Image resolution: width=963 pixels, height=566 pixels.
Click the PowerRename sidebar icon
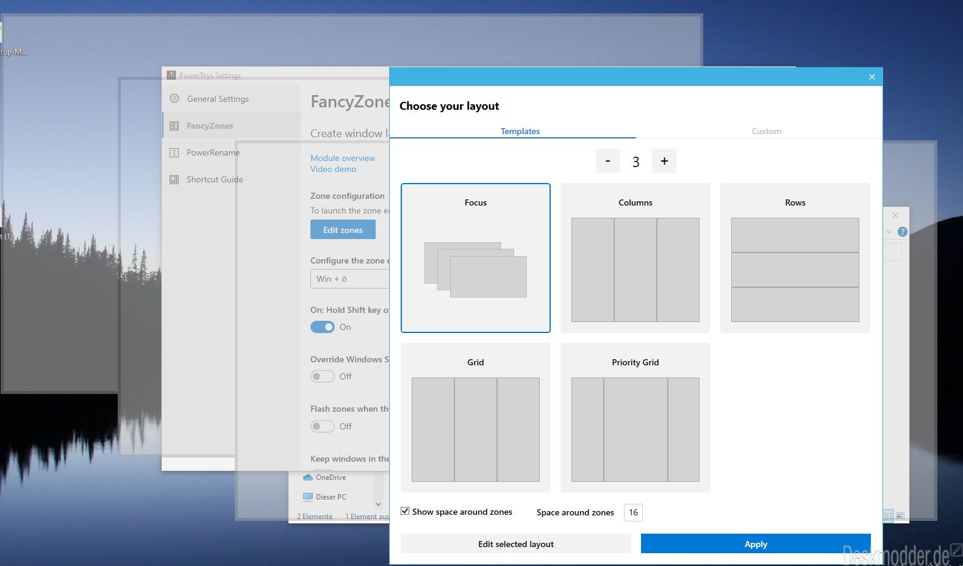point(174,152)
